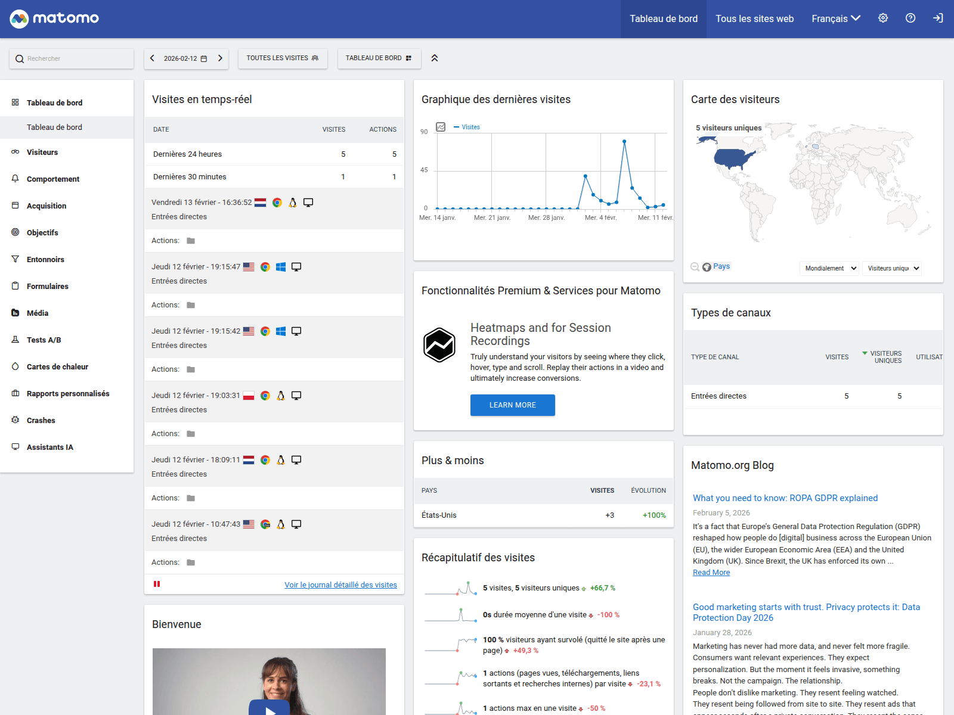The image size is (954, 715).
Task: Click the Learn More button
Action: pyautogui.click(x=513, y=405)
